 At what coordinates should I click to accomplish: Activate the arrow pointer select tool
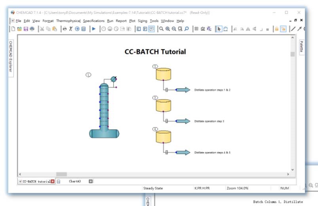[x=219, y=29]
